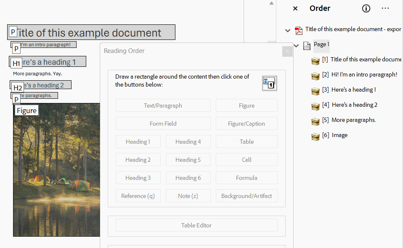Click the P tag label on the title

pyautogui.click(x=13, y=32)
